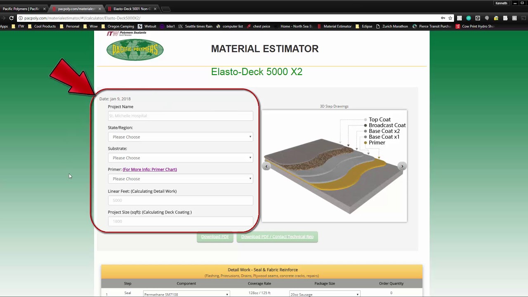Open the Seattle times Rain bookmark
Image resolution: width=528 pixels, height=297 pixels.
[196, 26]
